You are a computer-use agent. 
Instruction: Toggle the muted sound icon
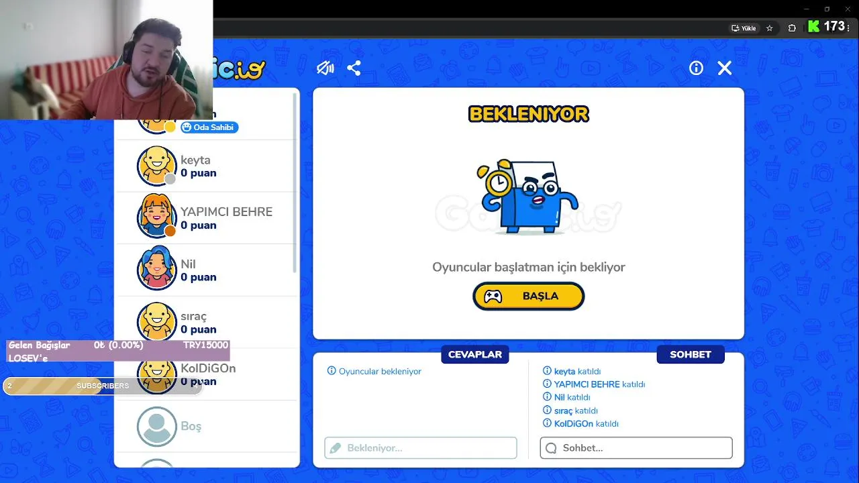click(x=325, y=68)
